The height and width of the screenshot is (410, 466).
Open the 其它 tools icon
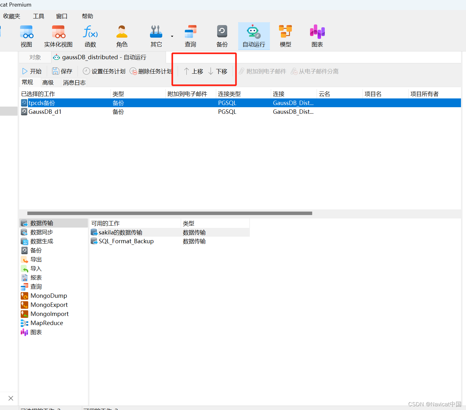click(156, 36)
